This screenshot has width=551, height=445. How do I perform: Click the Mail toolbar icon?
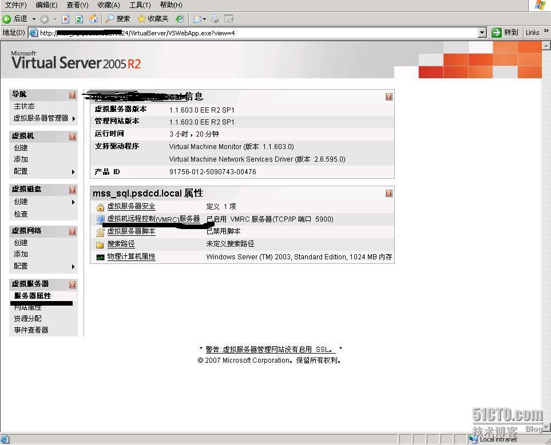tap(197, 19)
